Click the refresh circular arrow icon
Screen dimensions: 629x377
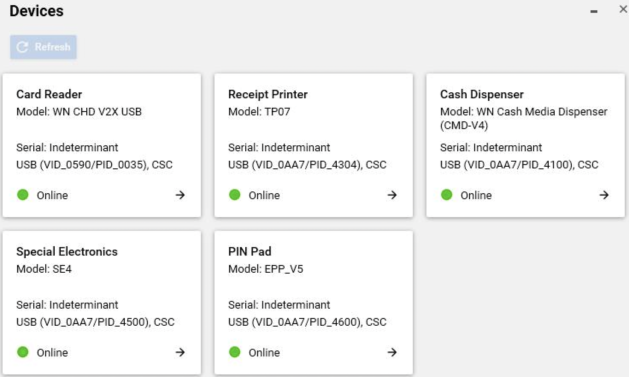click(22, 47)
